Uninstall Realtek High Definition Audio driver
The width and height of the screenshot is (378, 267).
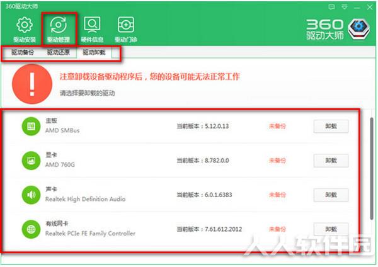tap(331, 195)
